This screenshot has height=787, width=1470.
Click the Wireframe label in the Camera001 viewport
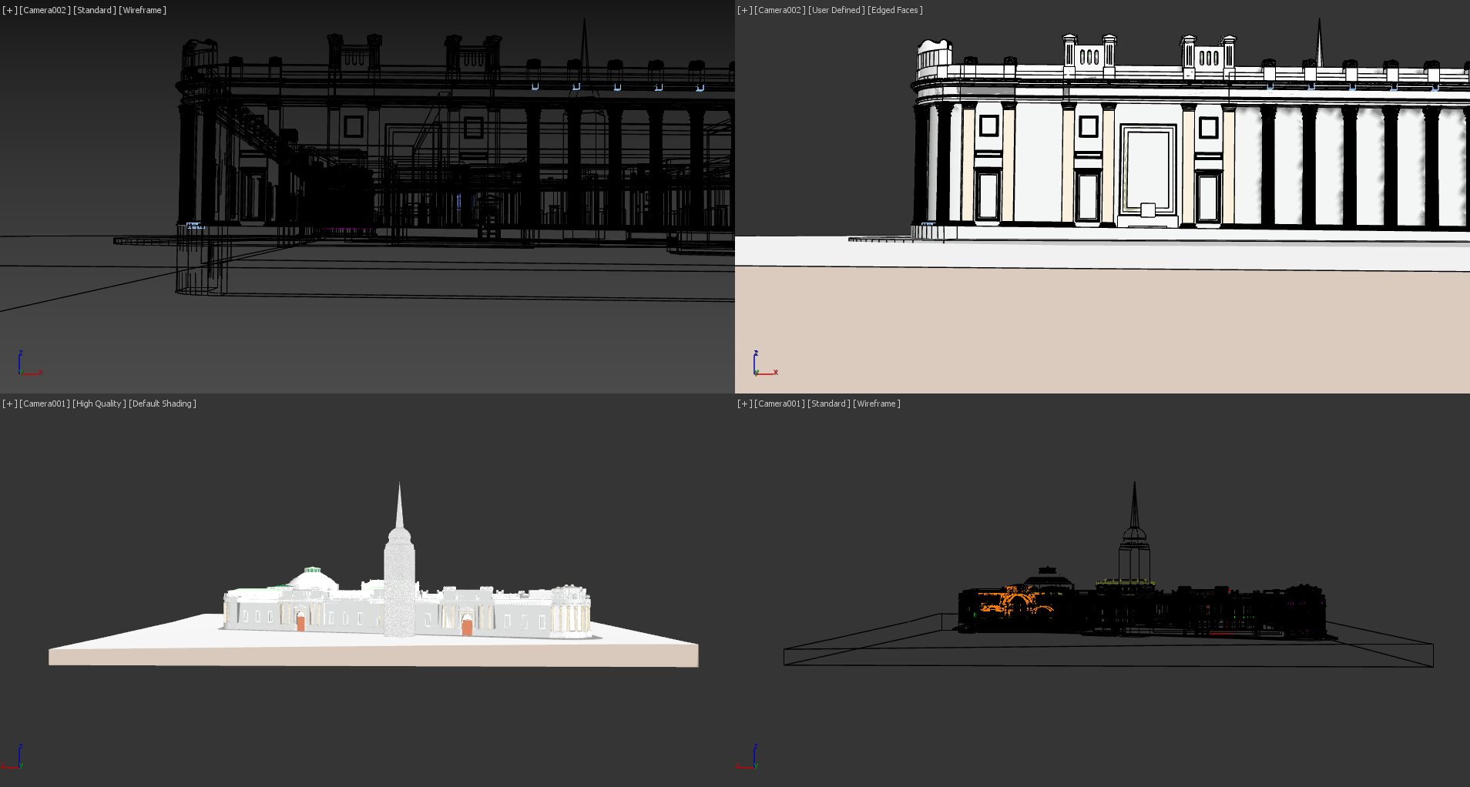(877, 404)
